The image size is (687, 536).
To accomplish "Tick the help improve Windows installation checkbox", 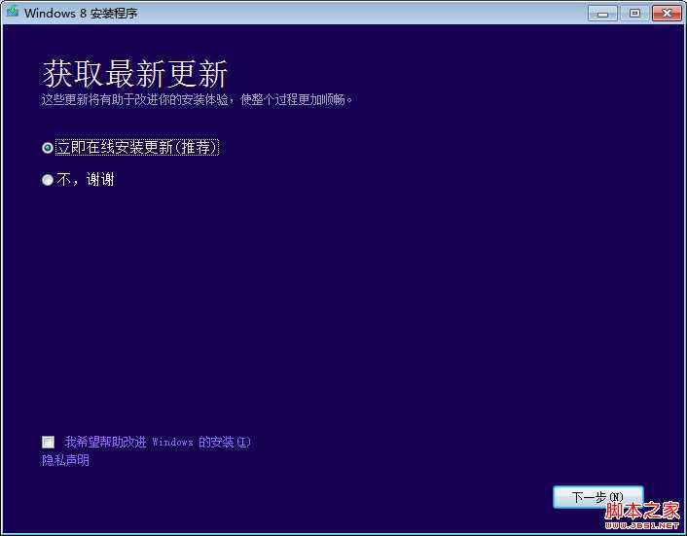I will point(49,442).
